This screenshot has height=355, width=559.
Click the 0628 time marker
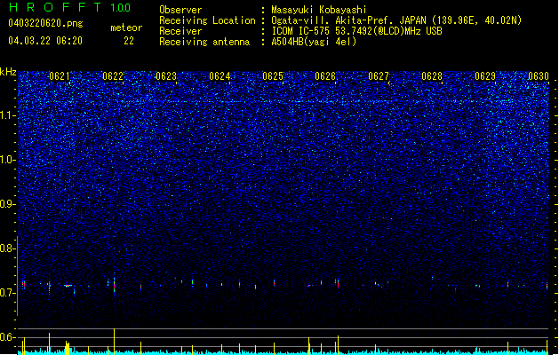432,76
